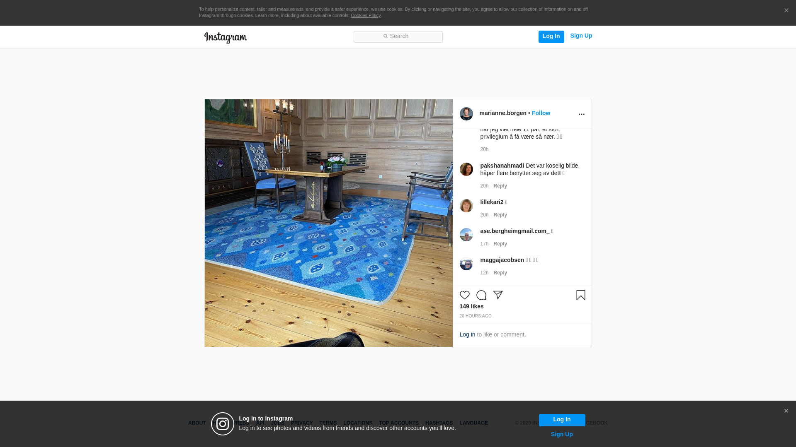This screenshot has height=447, width=796.
Task: Open the HASHTAGS footer link
Action: pos(439,423)
